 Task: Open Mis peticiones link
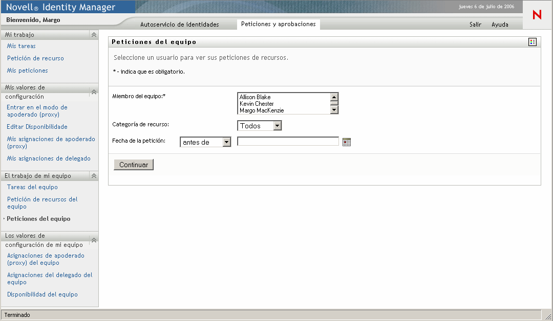pos(27,71)
